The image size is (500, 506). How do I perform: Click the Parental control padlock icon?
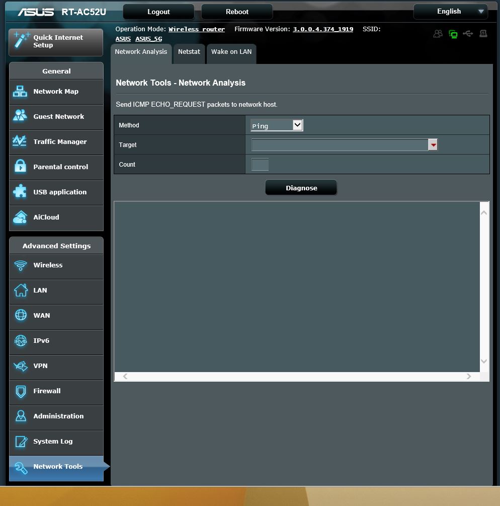[x=20, y=166]
